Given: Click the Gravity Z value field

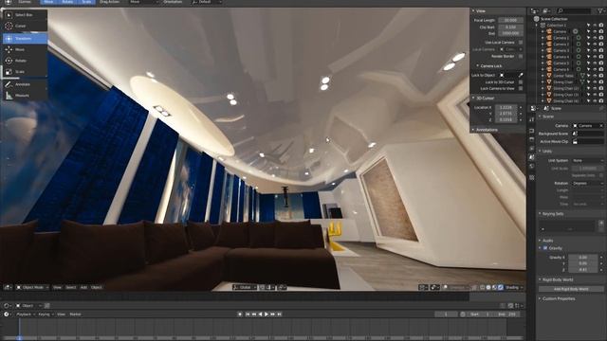Looking at the screenshot, I should tap(583, 270).
